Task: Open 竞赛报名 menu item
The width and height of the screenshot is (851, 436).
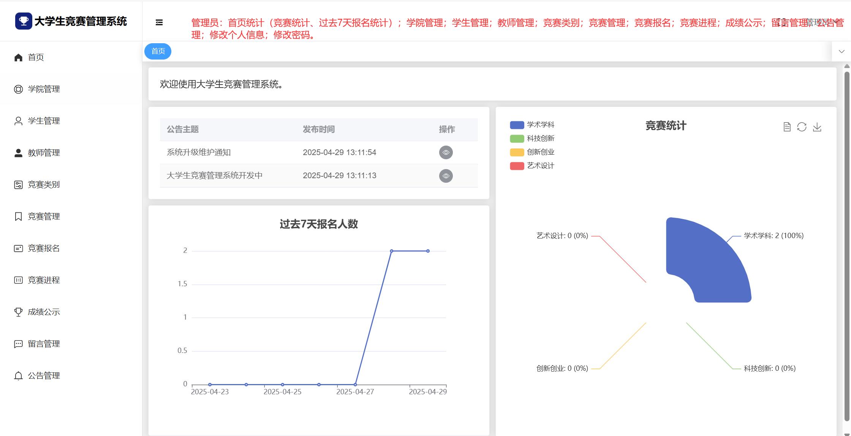Action: click(44, 248)
